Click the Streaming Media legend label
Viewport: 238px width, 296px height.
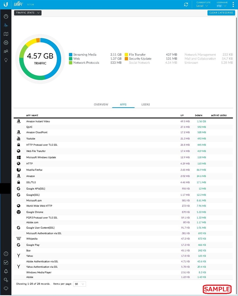[85, 55]
